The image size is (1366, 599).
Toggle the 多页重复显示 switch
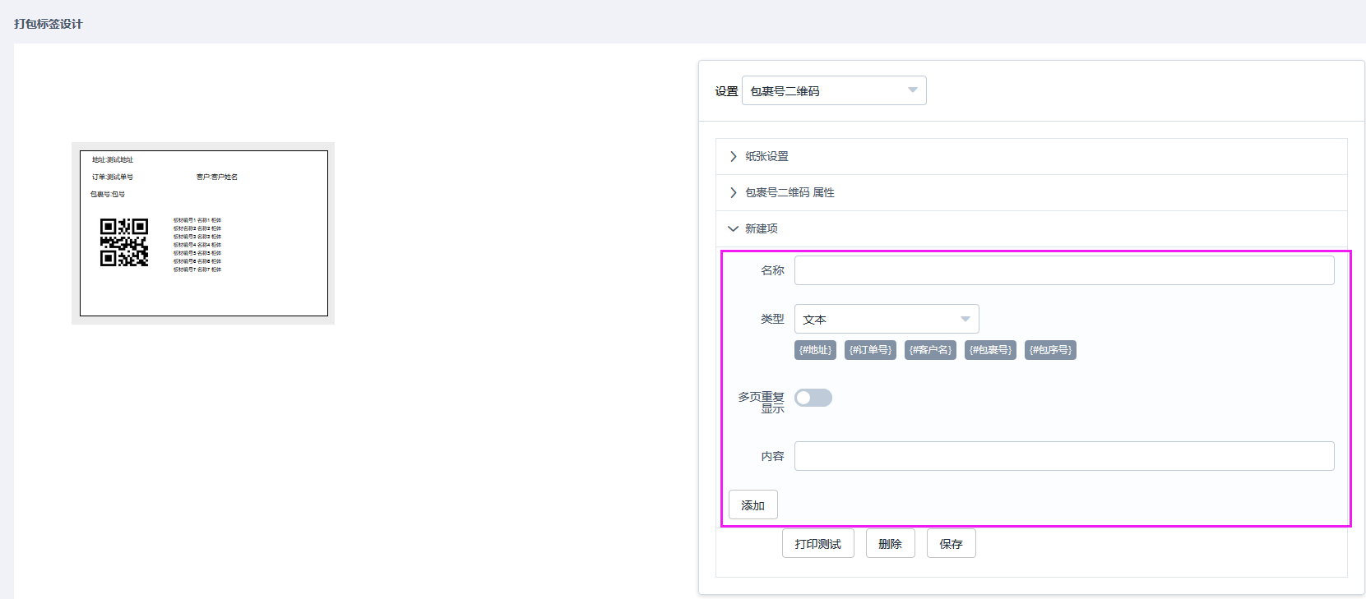[813, 398]
